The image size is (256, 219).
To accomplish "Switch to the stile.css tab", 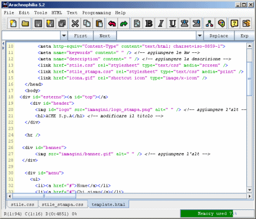I will pyautogui.click(x=23, y=204).
